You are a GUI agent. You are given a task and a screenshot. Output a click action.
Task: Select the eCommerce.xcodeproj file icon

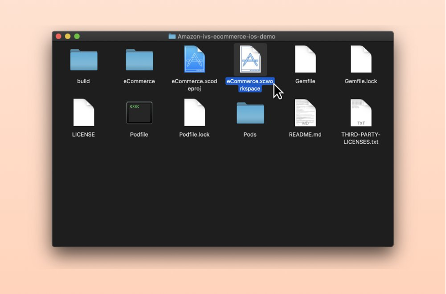(194, 59)
